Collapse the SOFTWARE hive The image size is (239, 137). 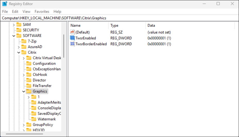pos(14,36)
